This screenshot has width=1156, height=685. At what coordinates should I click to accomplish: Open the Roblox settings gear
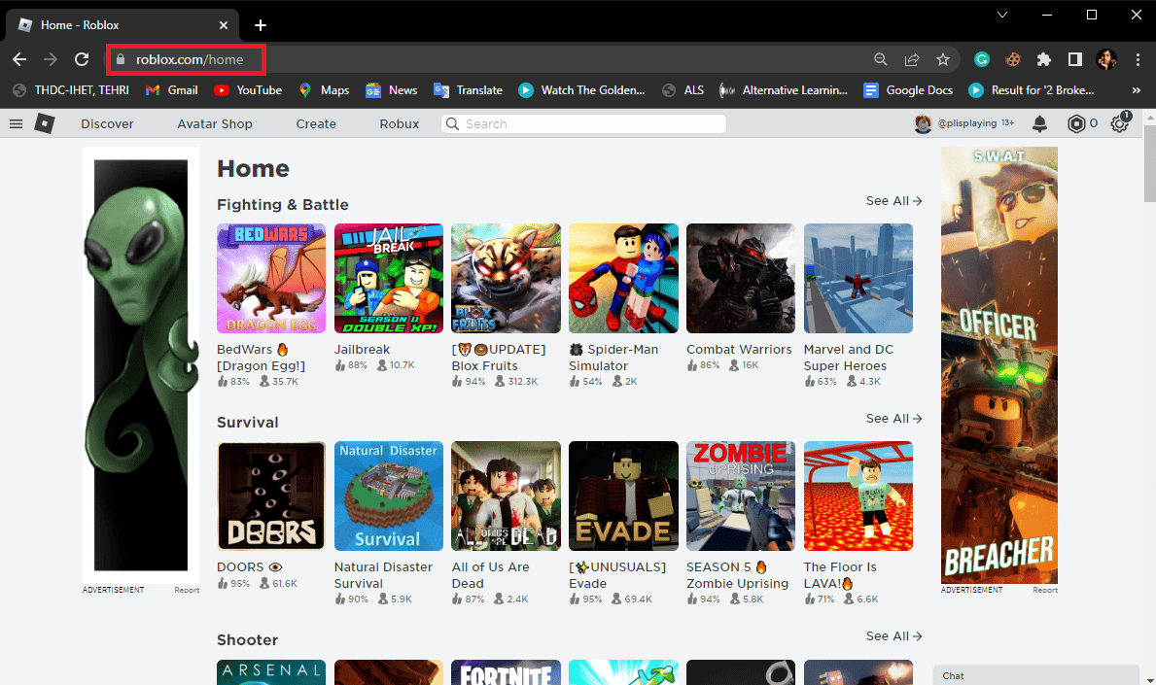pyautogui.click(x=1118, y=123)
